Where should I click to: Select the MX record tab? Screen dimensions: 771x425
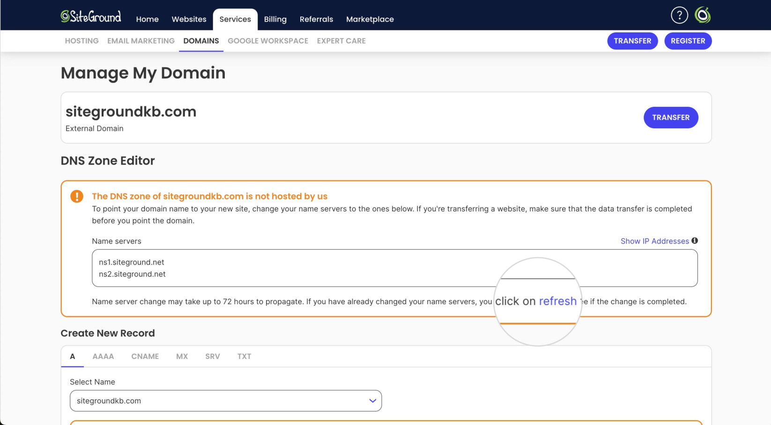point(182,357)
